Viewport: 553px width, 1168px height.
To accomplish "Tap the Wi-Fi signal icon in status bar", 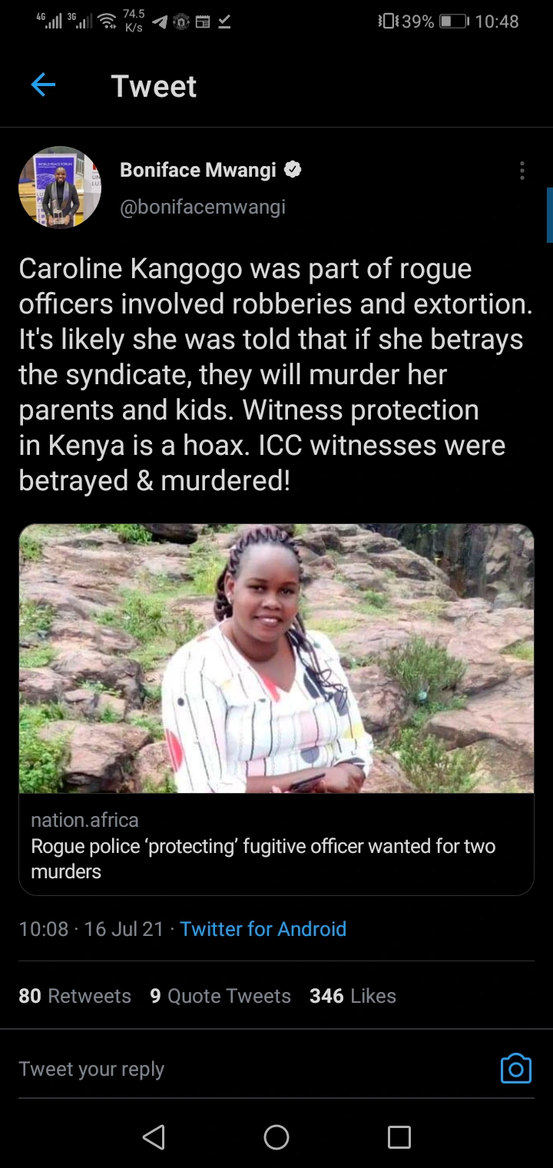I will point(108,22).
